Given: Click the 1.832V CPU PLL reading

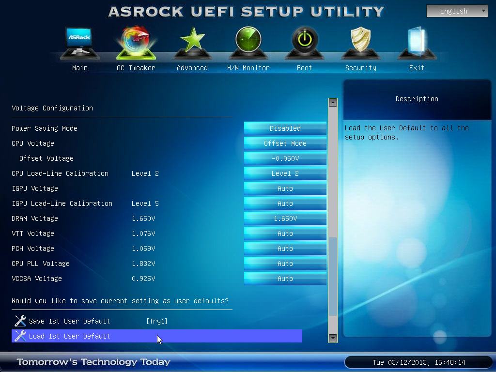Looking at the screenshot, I should [143, 263].
